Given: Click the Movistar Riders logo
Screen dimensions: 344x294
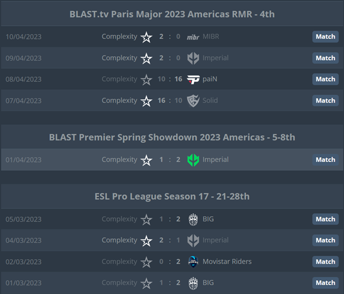Looking at the screenshot, I should pos(193,262).
